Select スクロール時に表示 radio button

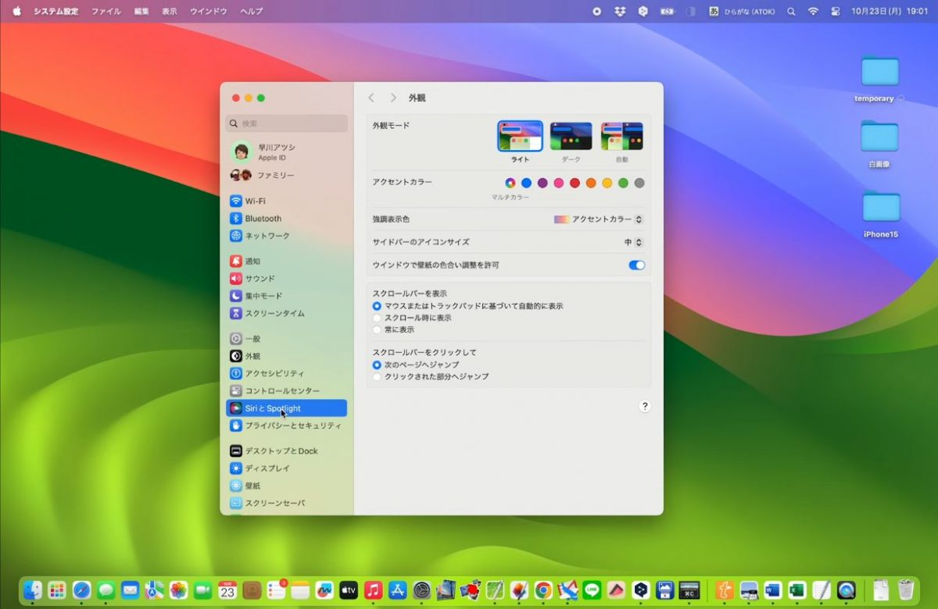[378, 318]
